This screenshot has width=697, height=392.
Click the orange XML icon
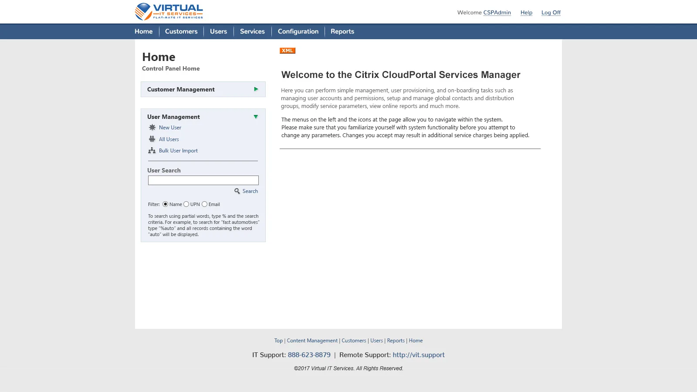288,51
